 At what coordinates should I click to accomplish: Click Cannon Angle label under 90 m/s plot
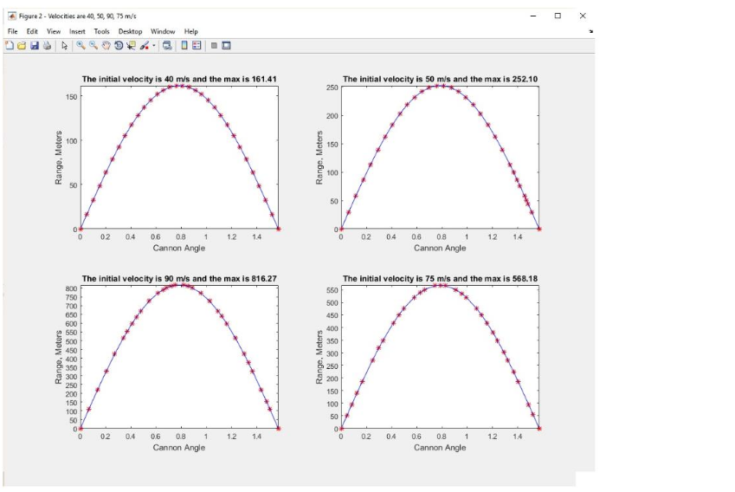(x=179, y=448)
